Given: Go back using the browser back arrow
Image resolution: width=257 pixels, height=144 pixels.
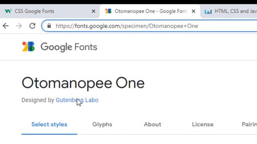Looking at the screenshot, I should pos(6,26).
